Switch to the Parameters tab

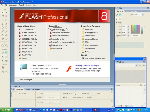point(36,90)
